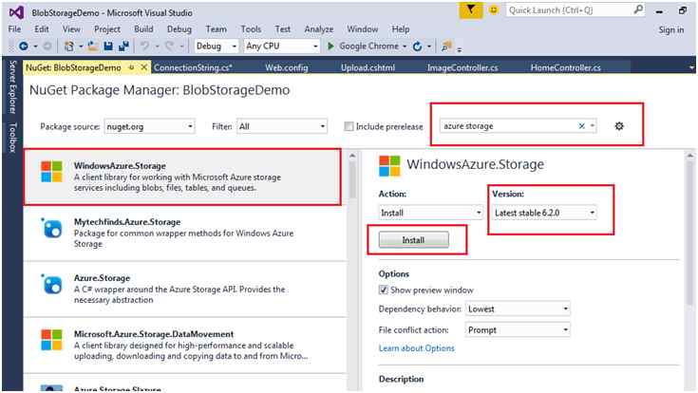The image size is (698, 393).
Task: Open the Filter All dropdown
Action: click(282, 126)
